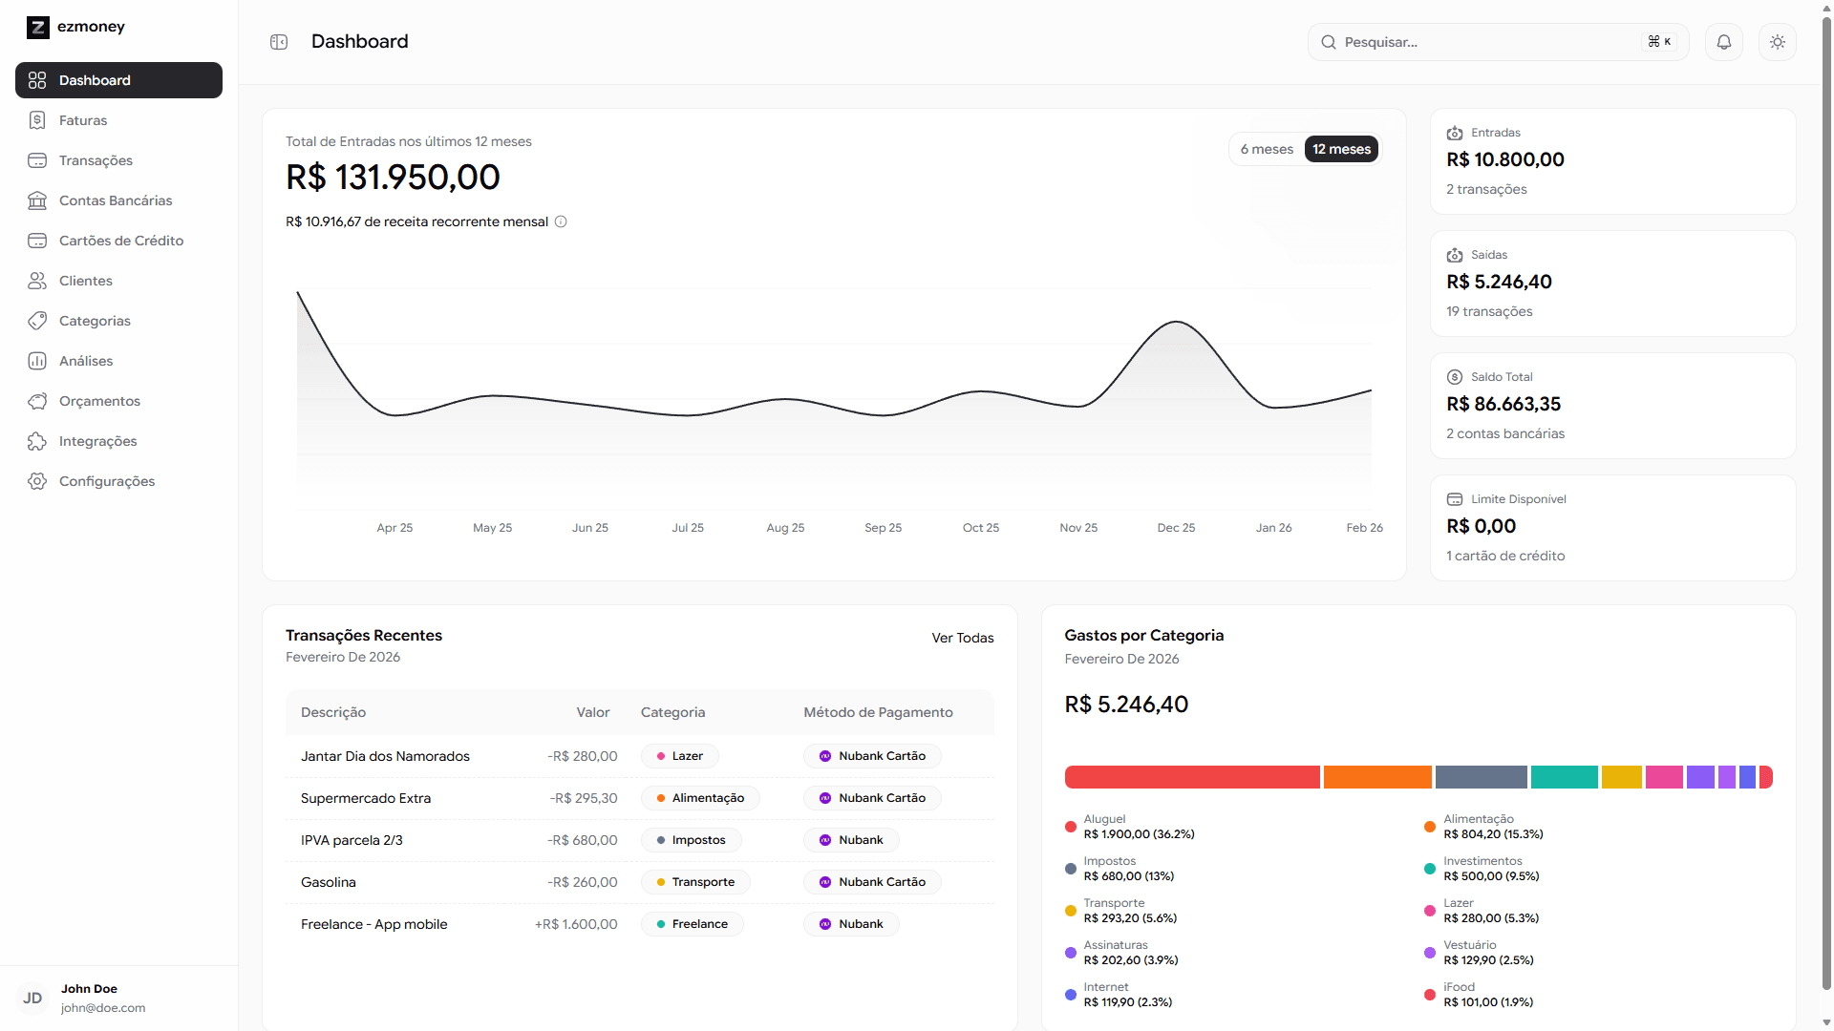Switch the chart to 6 meses

(x=1267, y=149)
